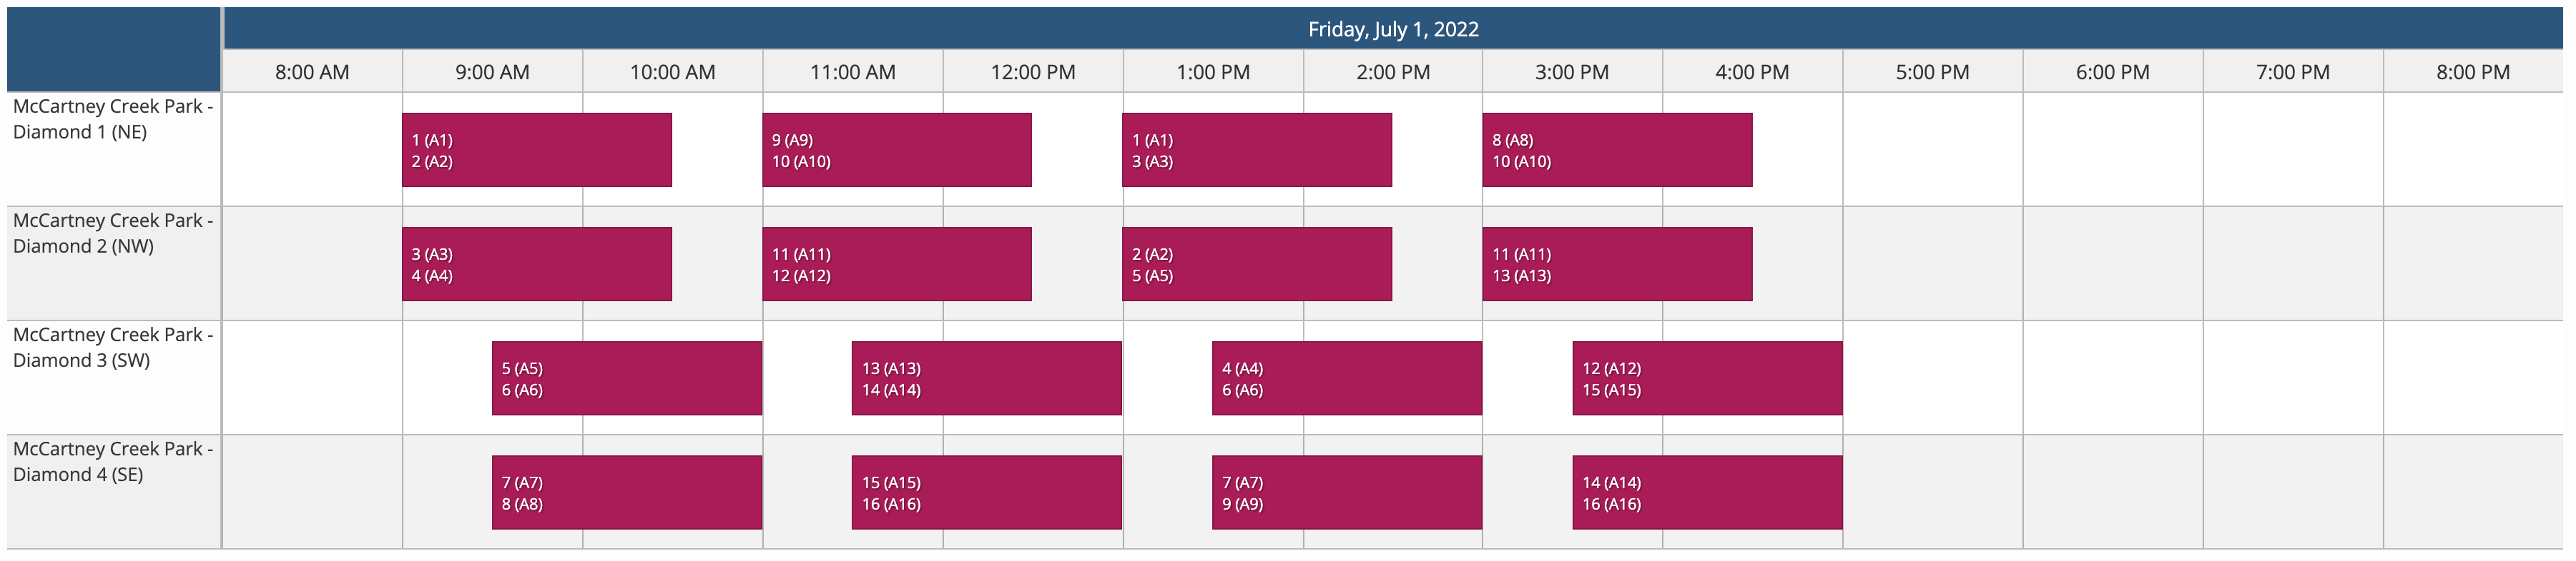Select the 5 (A5) vs 6 (A6) game

coord(627,378)
